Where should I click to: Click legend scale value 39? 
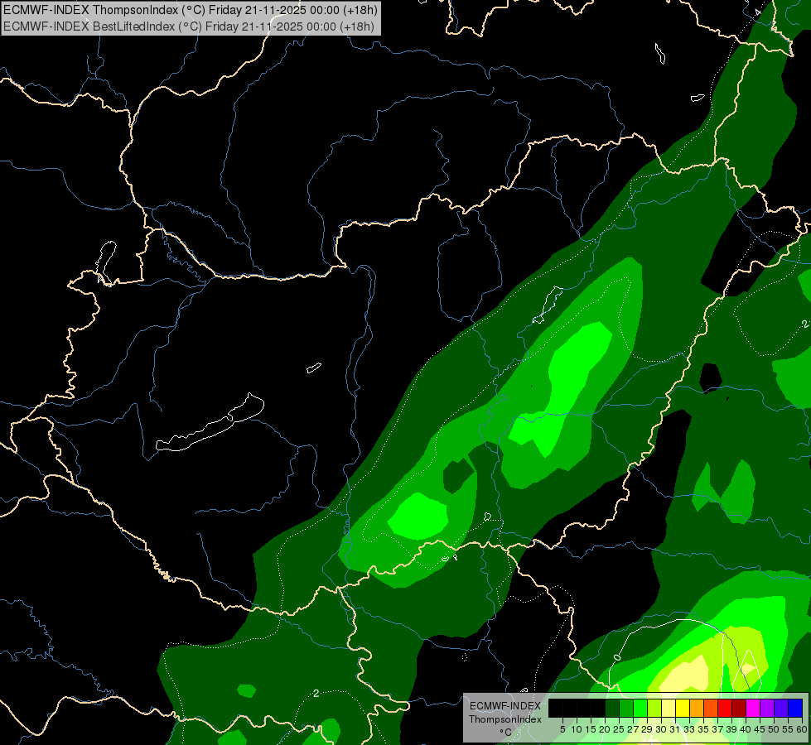tap(731, 729)
